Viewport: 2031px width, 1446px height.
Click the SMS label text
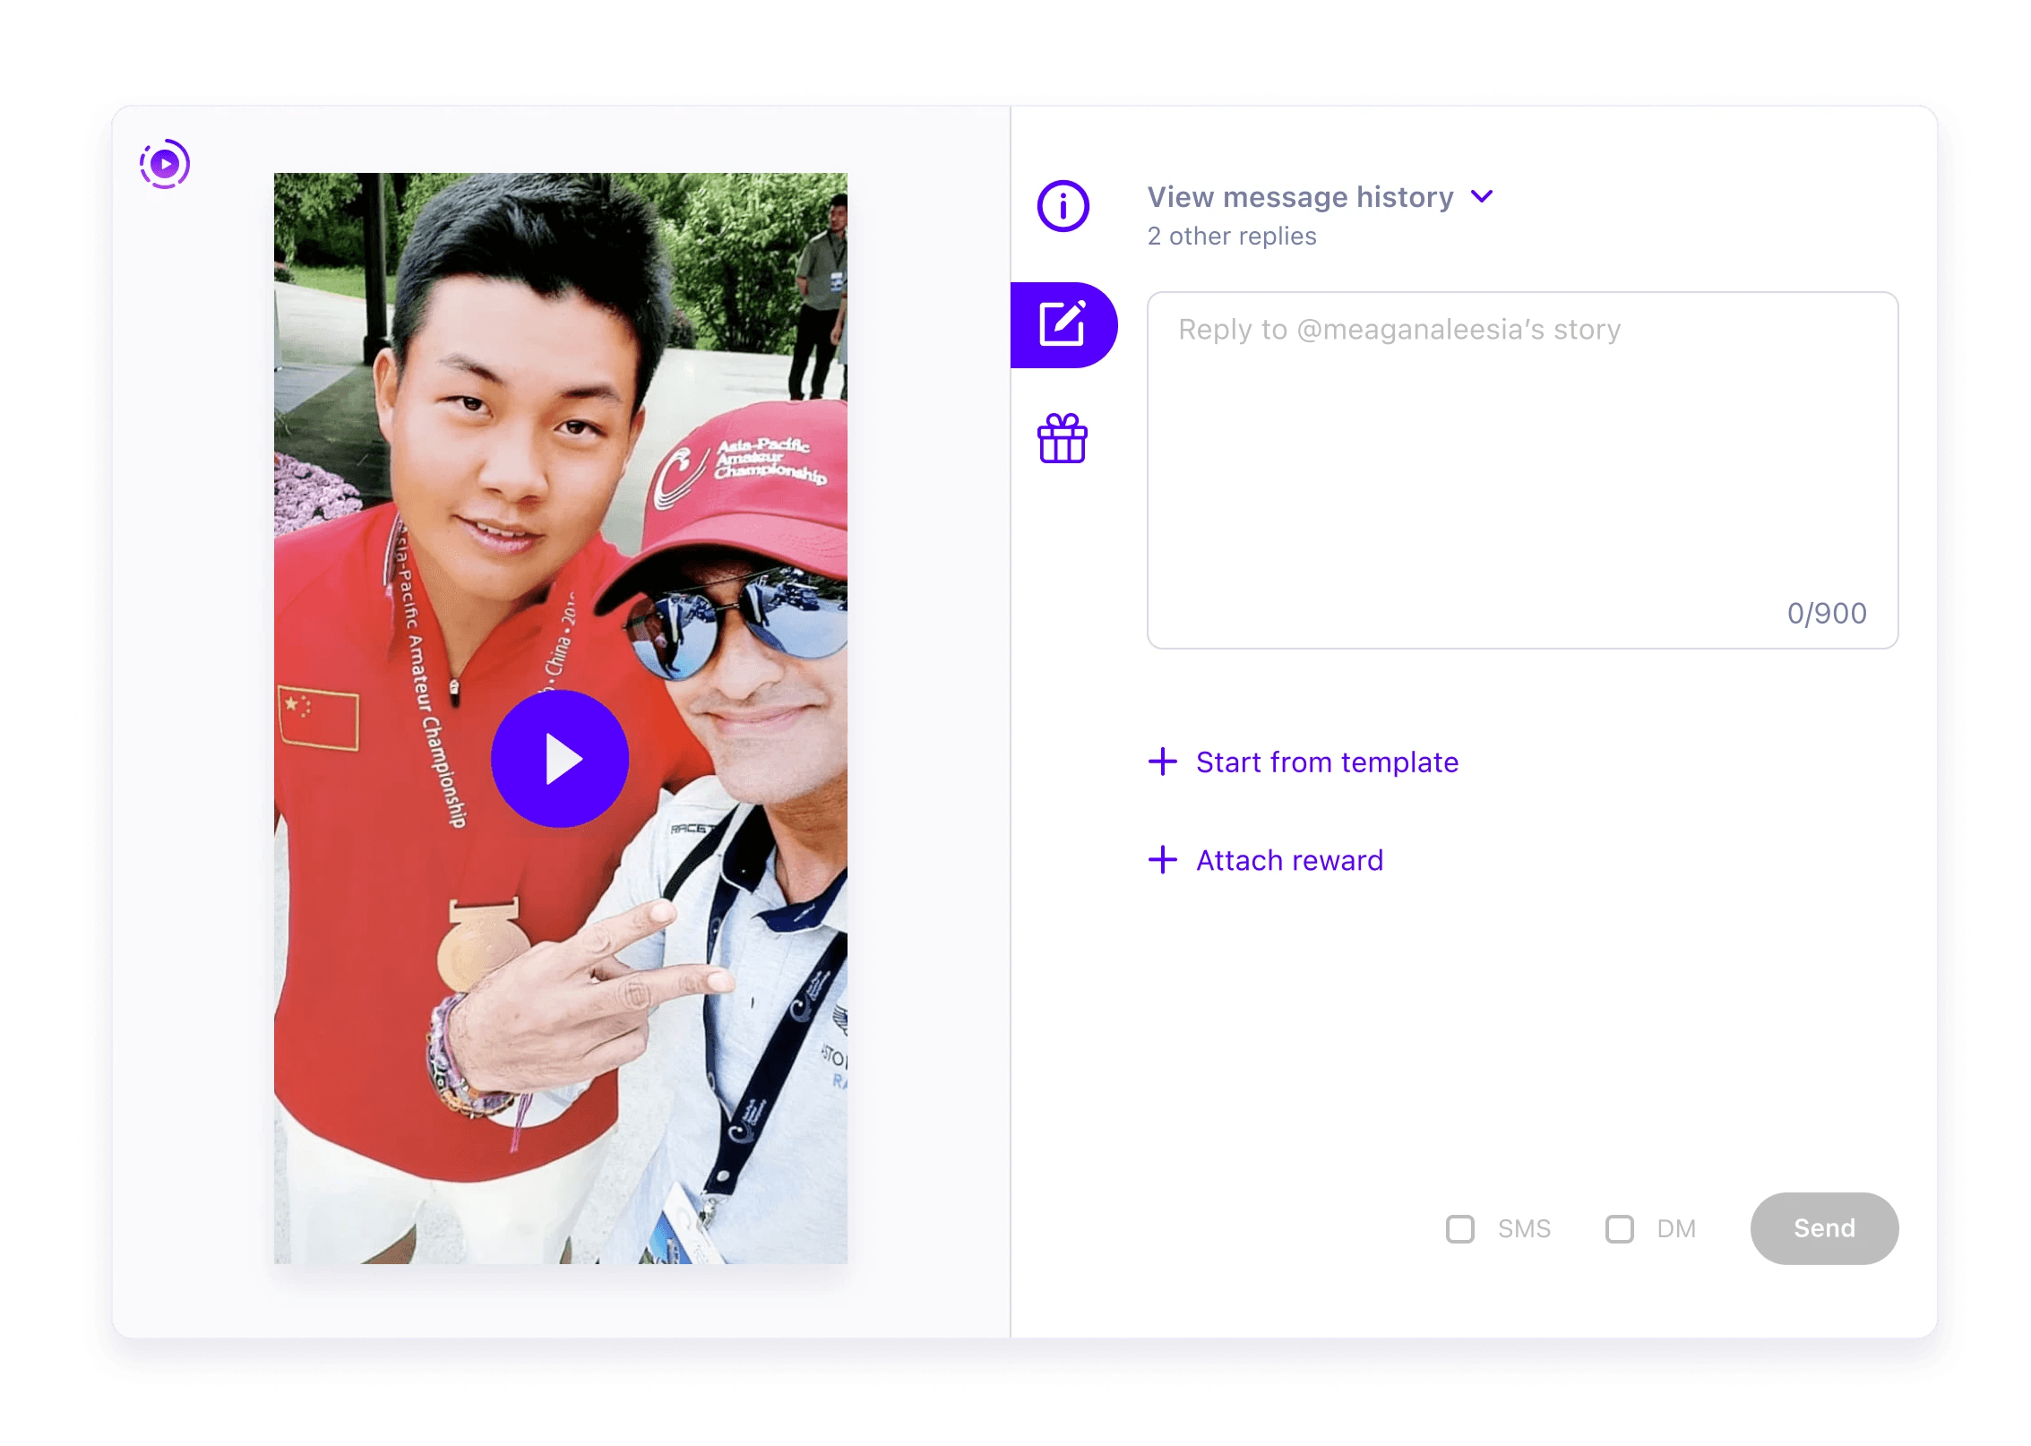pos(1524,1228)
